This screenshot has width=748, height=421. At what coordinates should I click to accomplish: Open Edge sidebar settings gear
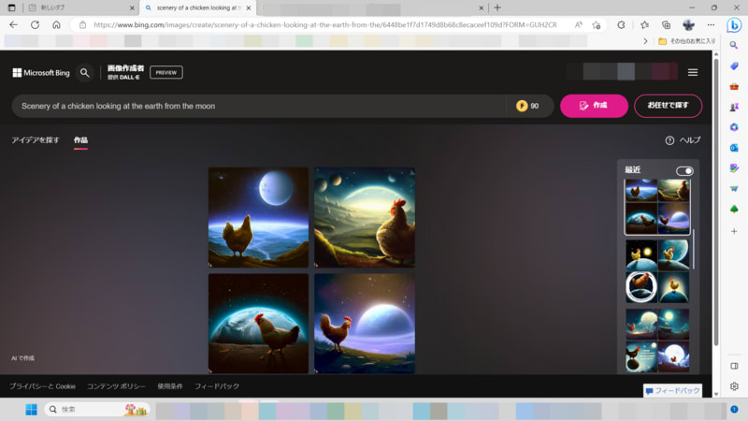[x=734, y=386]
